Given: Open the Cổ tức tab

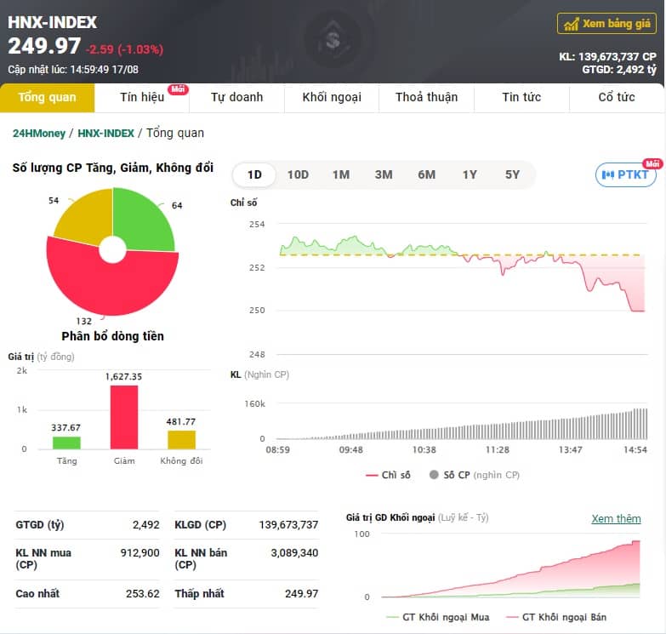Looking at the screenshot, I should [x=617, y=97].
